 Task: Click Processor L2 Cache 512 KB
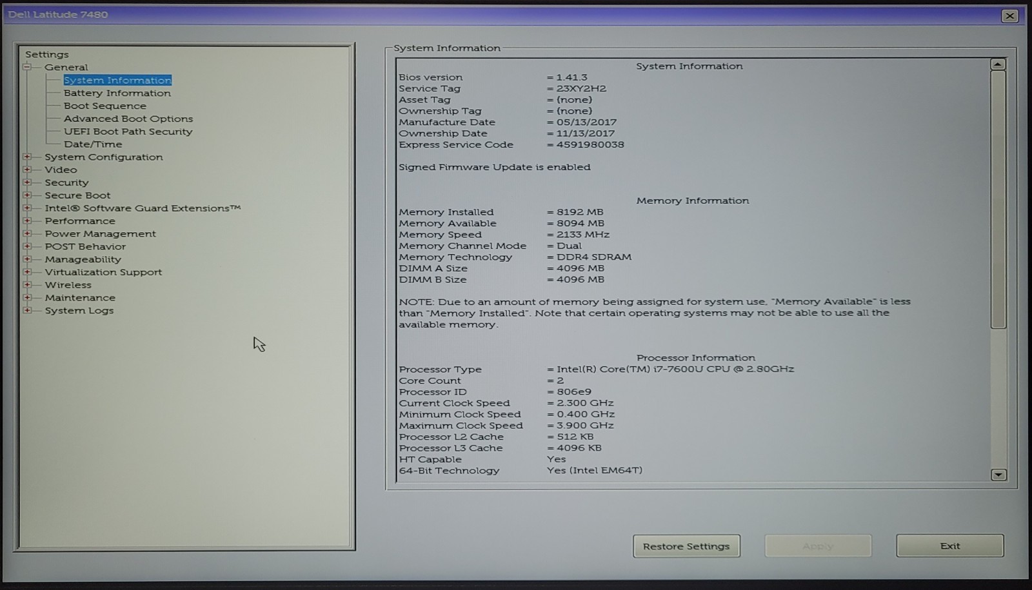point(575,437)
